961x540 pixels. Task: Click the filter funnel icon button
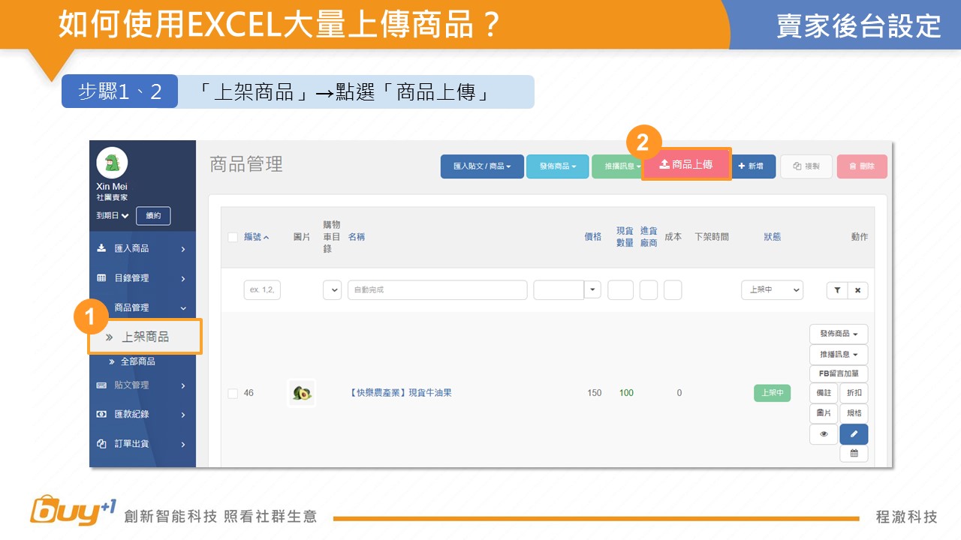tap(837, 290)
